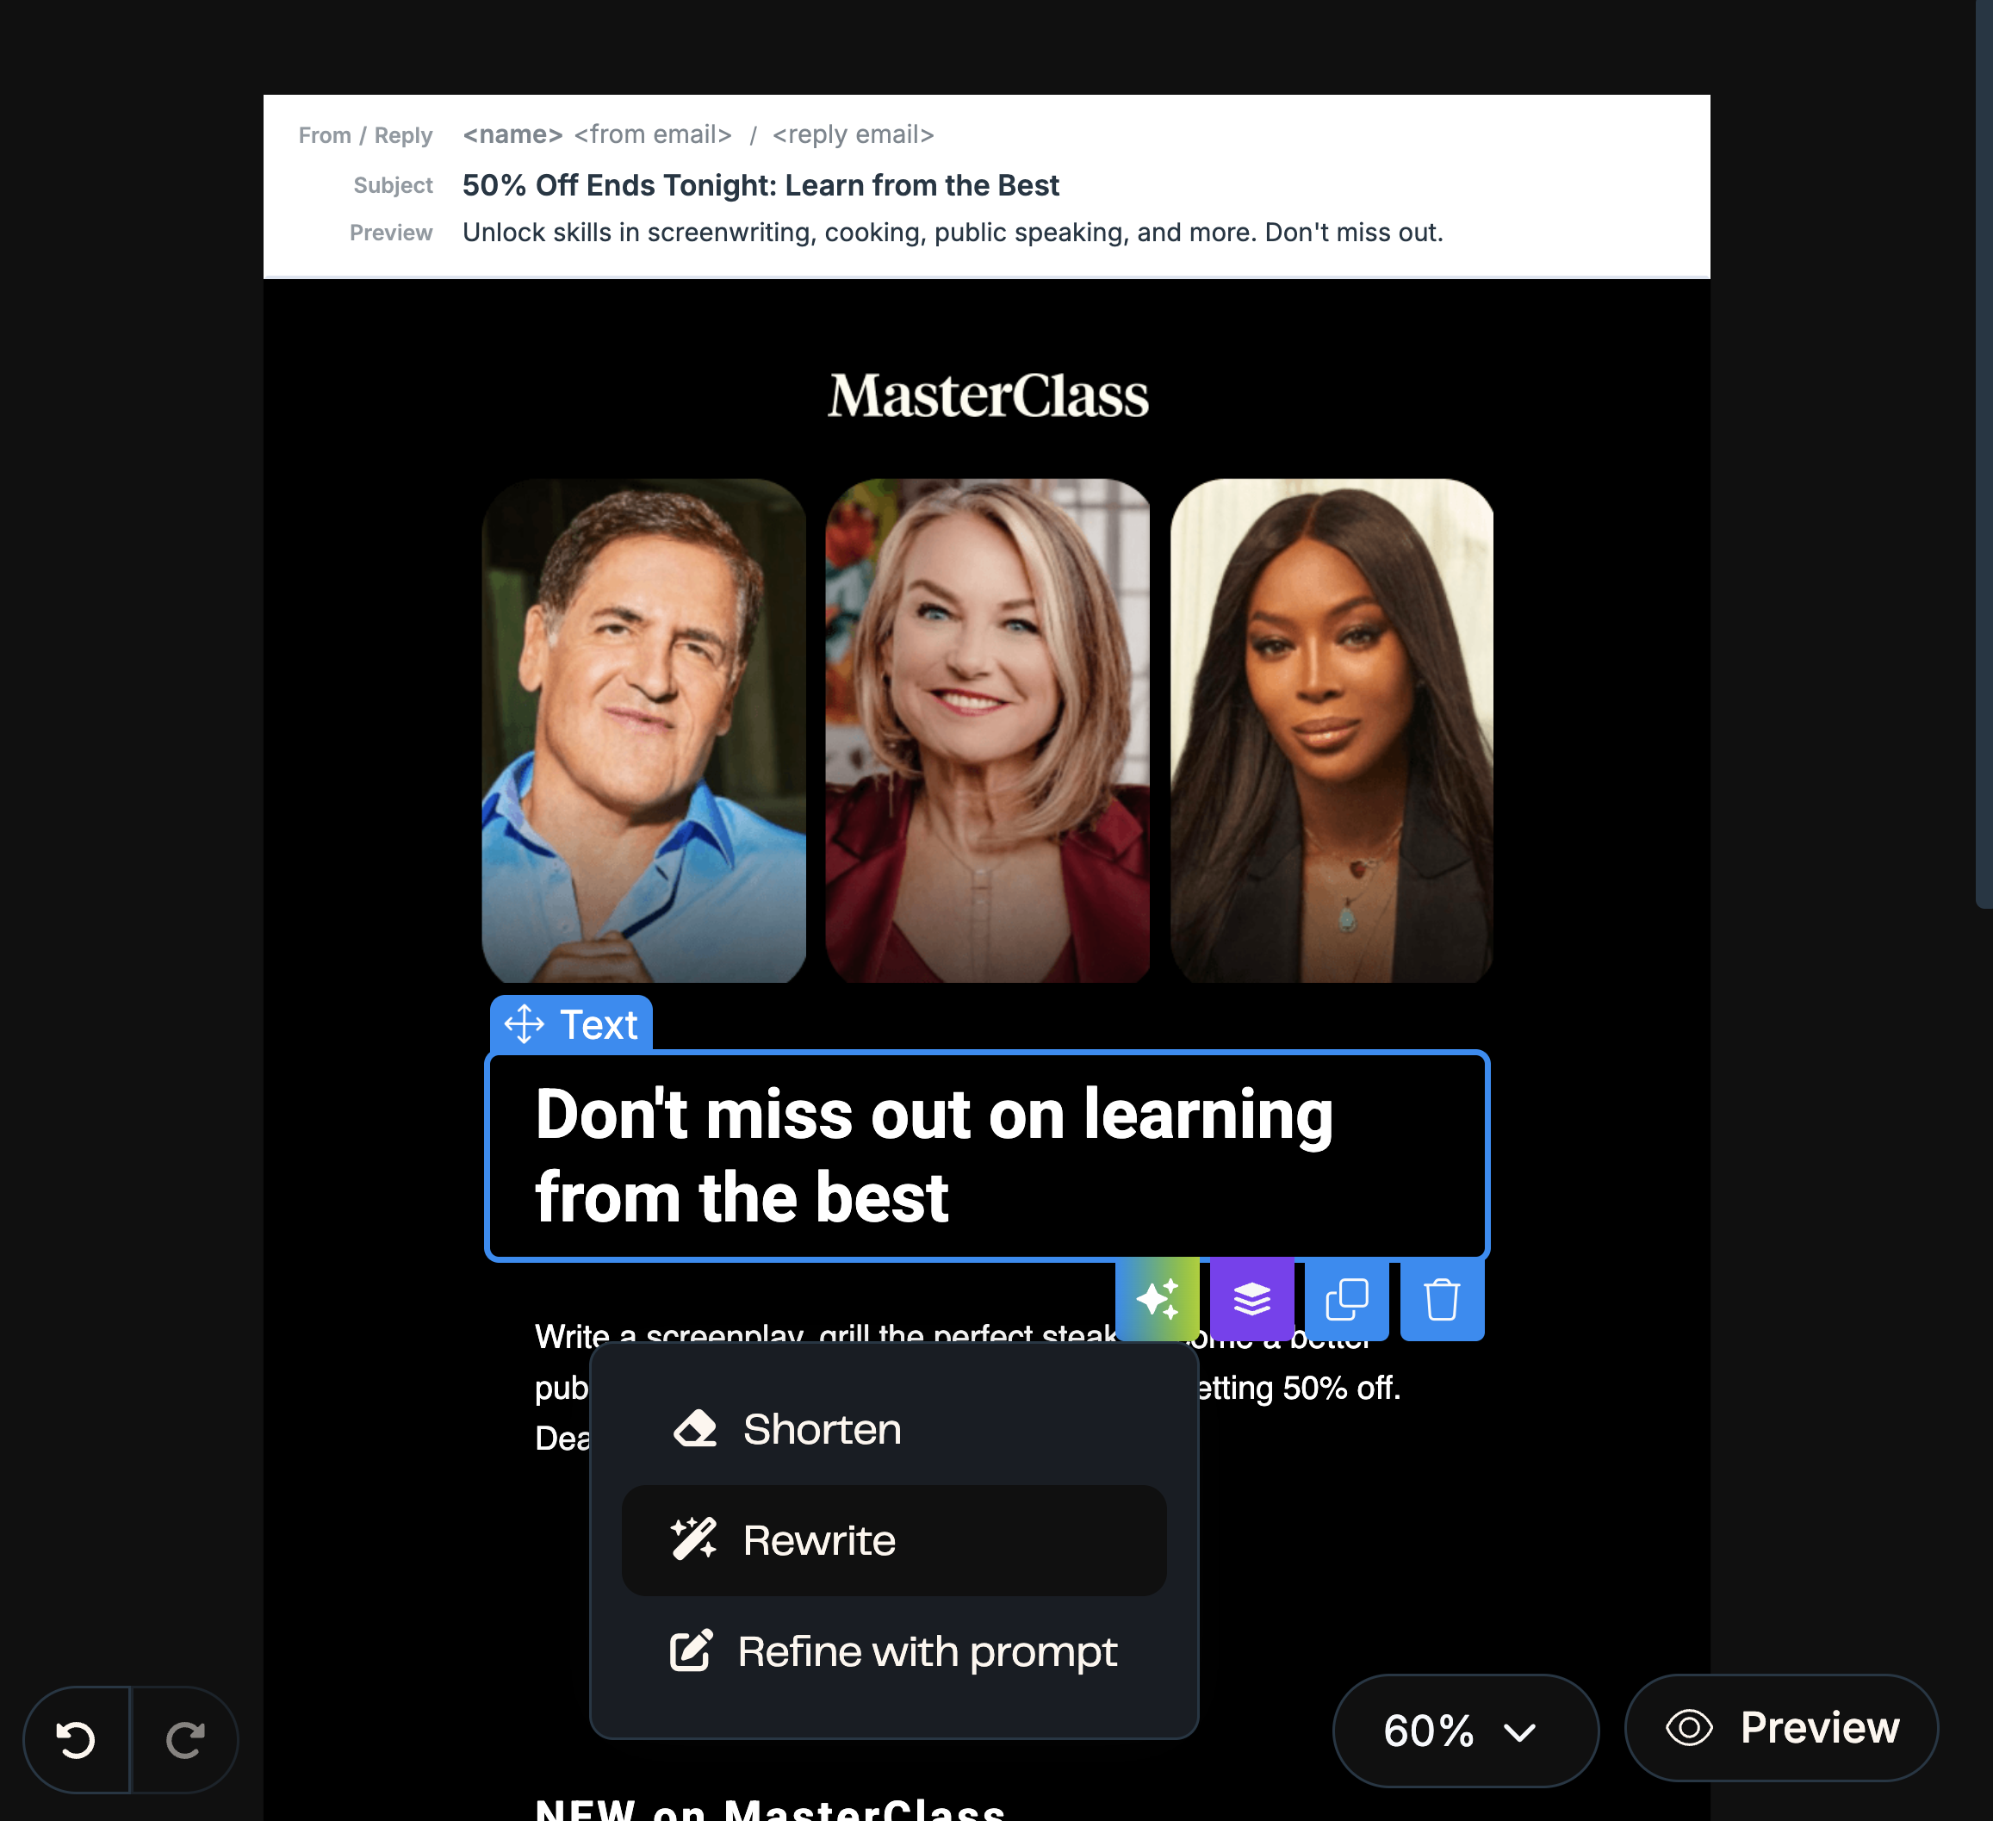The image size is (1993, 1821).
Task: Delete the text block with the trash icon
Action: pyautogui.click(x=1442, y=1298)
